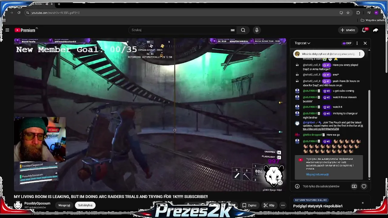Click the 'Here we go' chat message

[x=333, y=135]
